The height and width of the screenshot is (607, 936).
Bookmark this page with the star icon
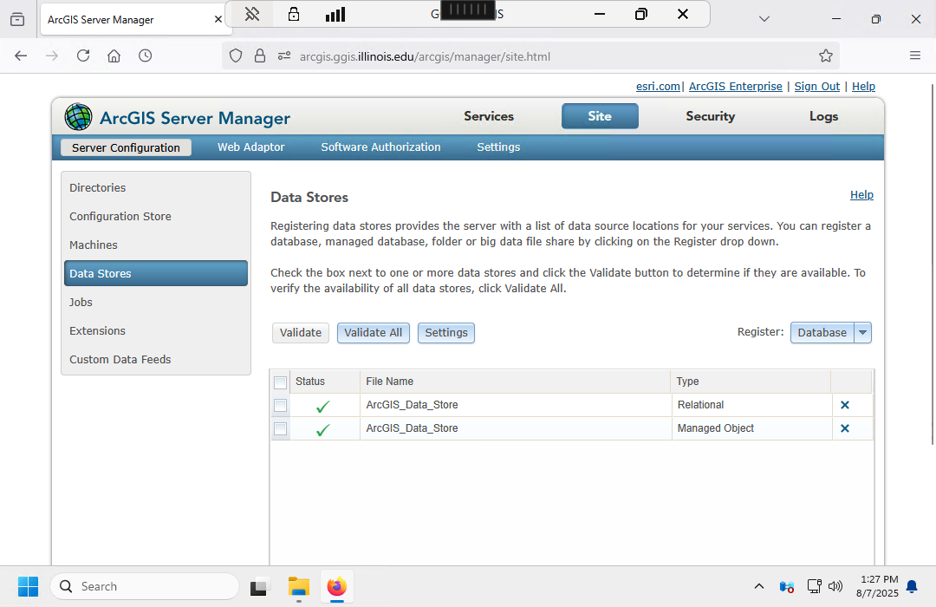click(826, 55)
